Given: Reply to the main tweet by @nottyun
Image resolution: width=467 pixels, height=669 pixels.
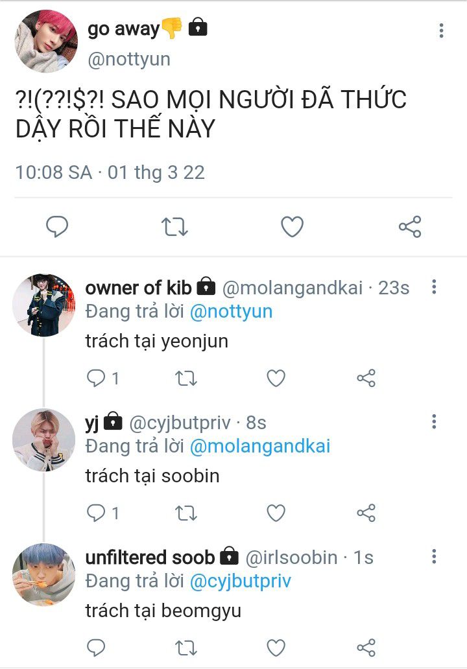Looking at the screenshot, I should [x=57, y=226].
